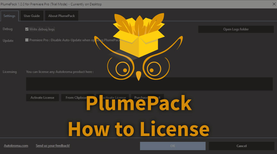
Task: Focus the license key input field
Action: coord(64,84)
